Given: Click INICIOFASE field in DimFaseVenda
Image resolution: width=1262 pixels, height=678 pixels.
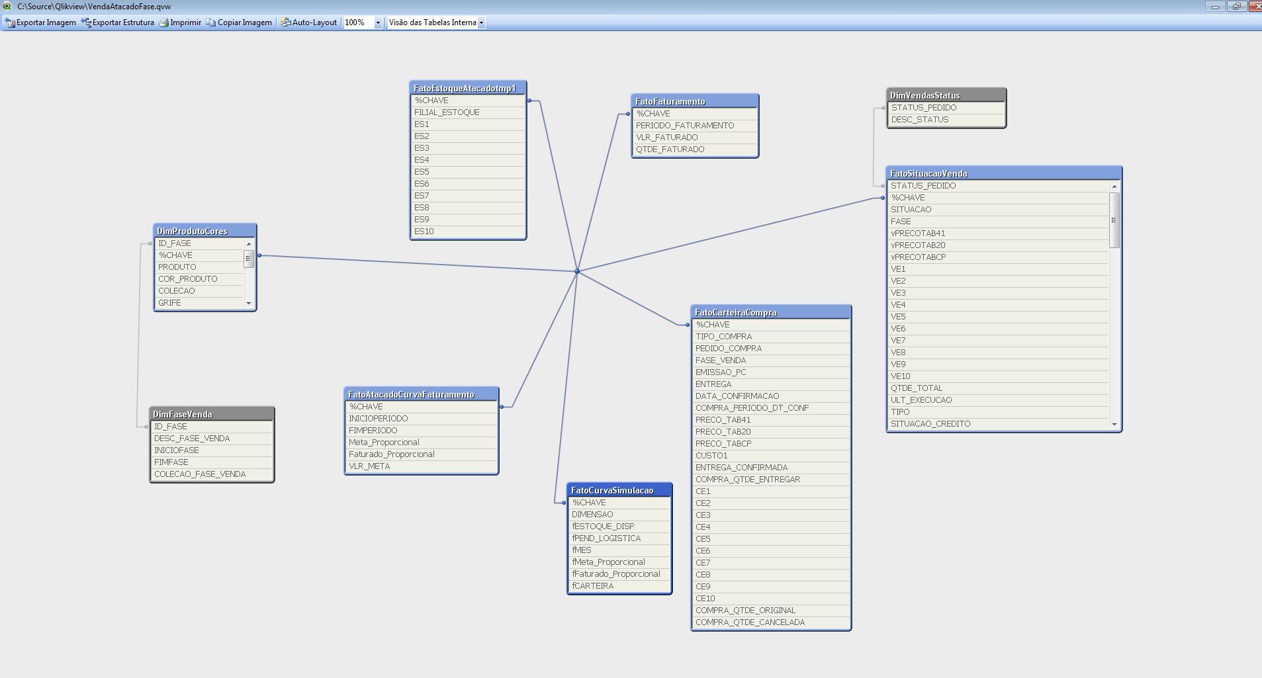Looking at the screenshot, I should (x=212, y=450).
